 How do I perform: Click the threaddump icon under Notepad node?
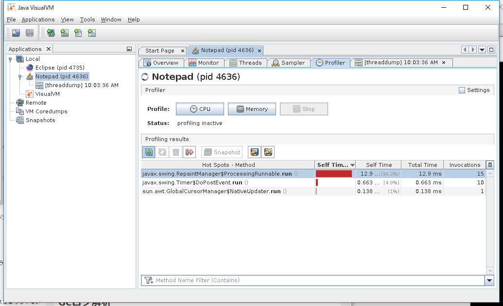coord(39,85)
